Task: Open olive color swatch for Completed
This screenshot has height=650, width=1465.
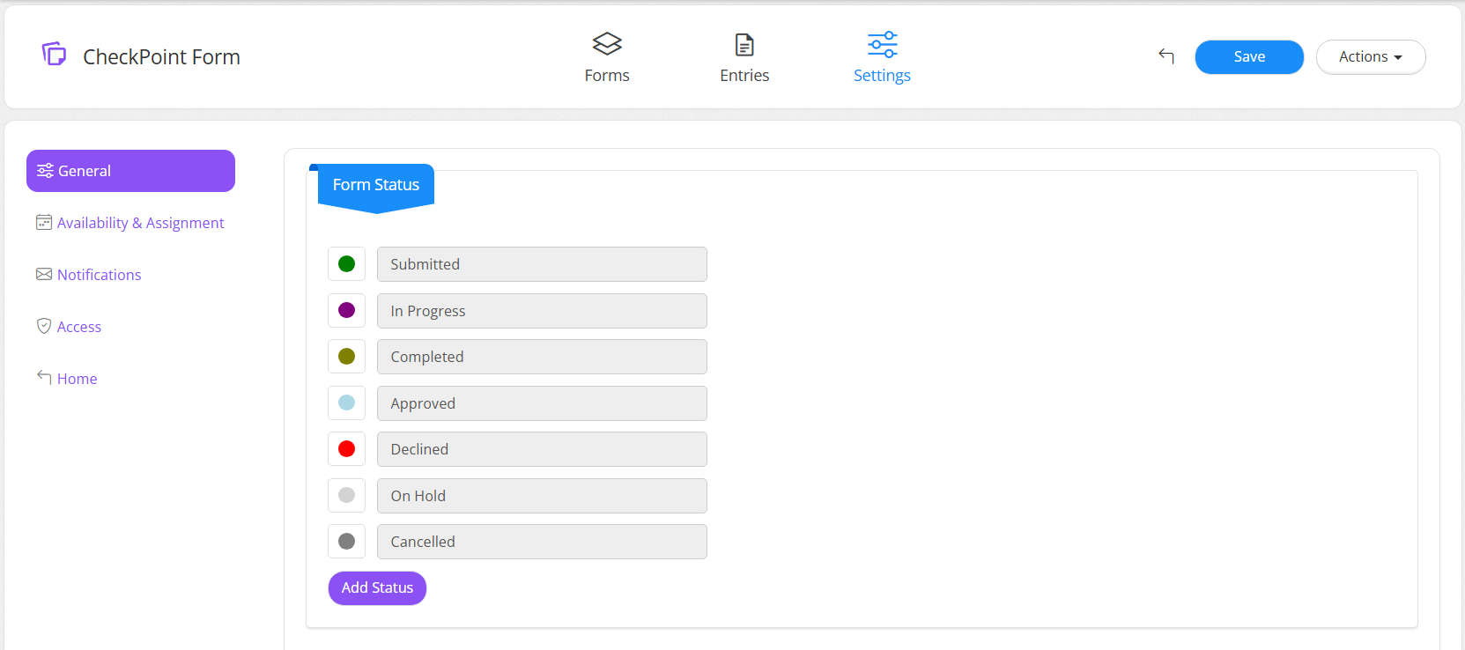Action: pos(346,357)
